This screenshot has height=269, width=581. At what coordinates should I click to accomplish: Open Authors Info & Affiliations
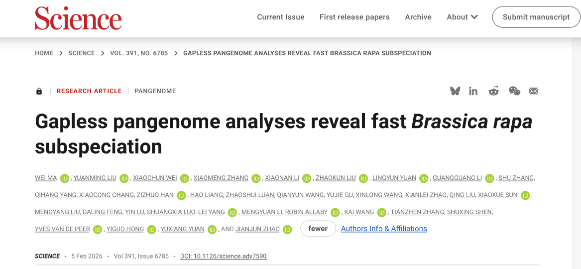click(x=384, y=229)
